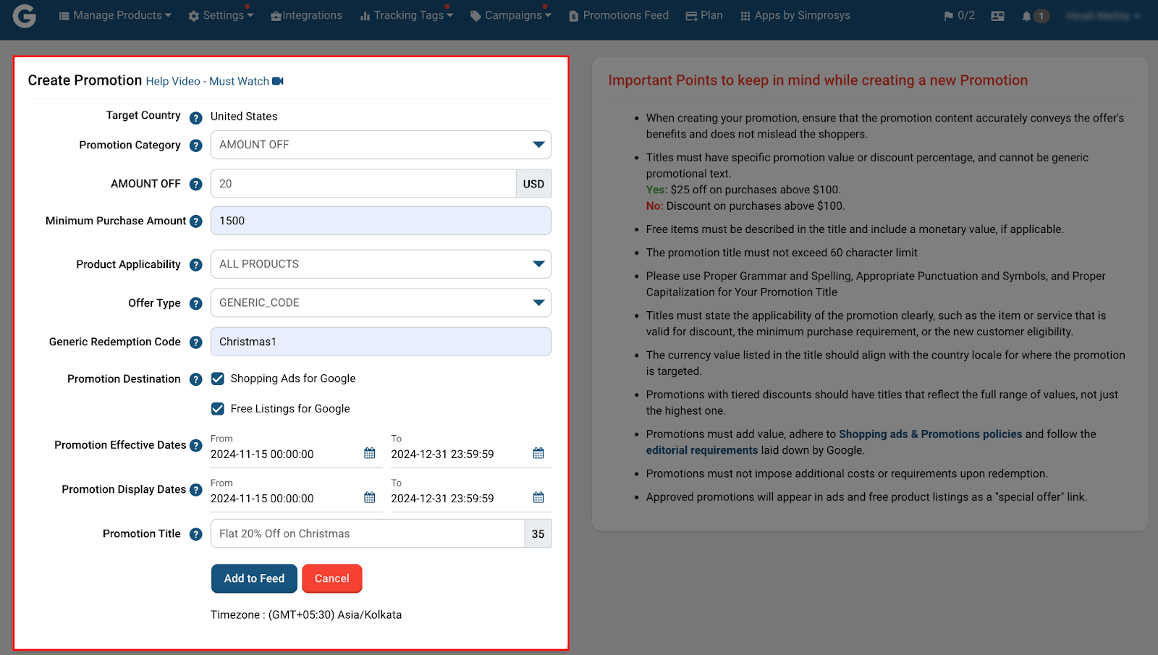Viewport: 1158px width, 655px height.
Task: Open calendar for Effective Dates To
Action: pyautogui.click(x=538, y=453)
